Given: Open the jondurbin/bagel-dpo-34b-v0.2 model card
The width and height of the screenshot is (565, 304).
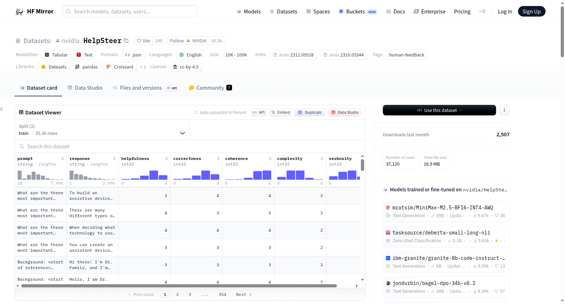Looking at the screenshot, I should click(446, 287).
